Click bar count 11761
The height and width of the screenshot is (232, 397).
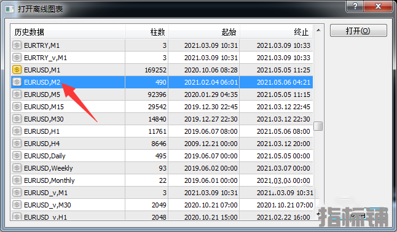157,131
